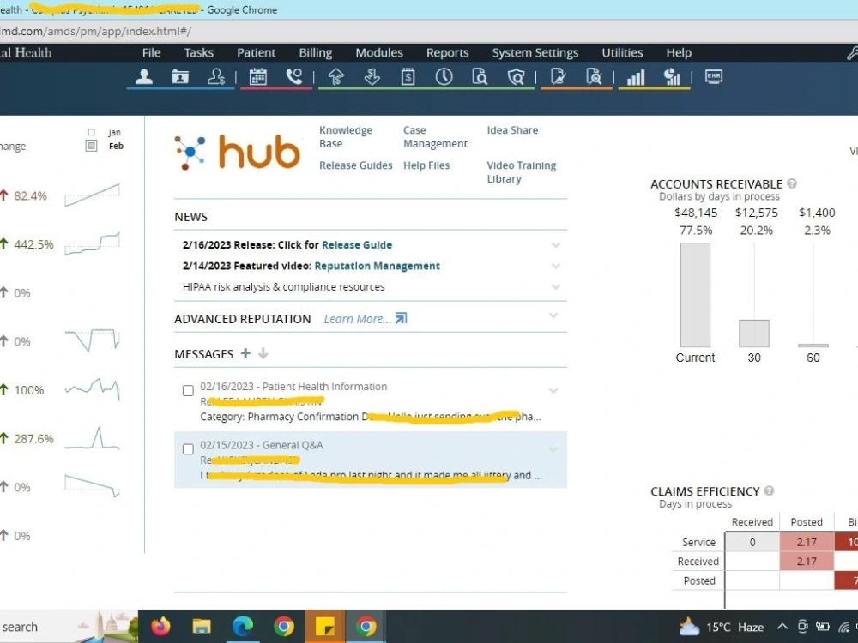
Task: Check the Jan month checkbox
Action: (92, 132)
